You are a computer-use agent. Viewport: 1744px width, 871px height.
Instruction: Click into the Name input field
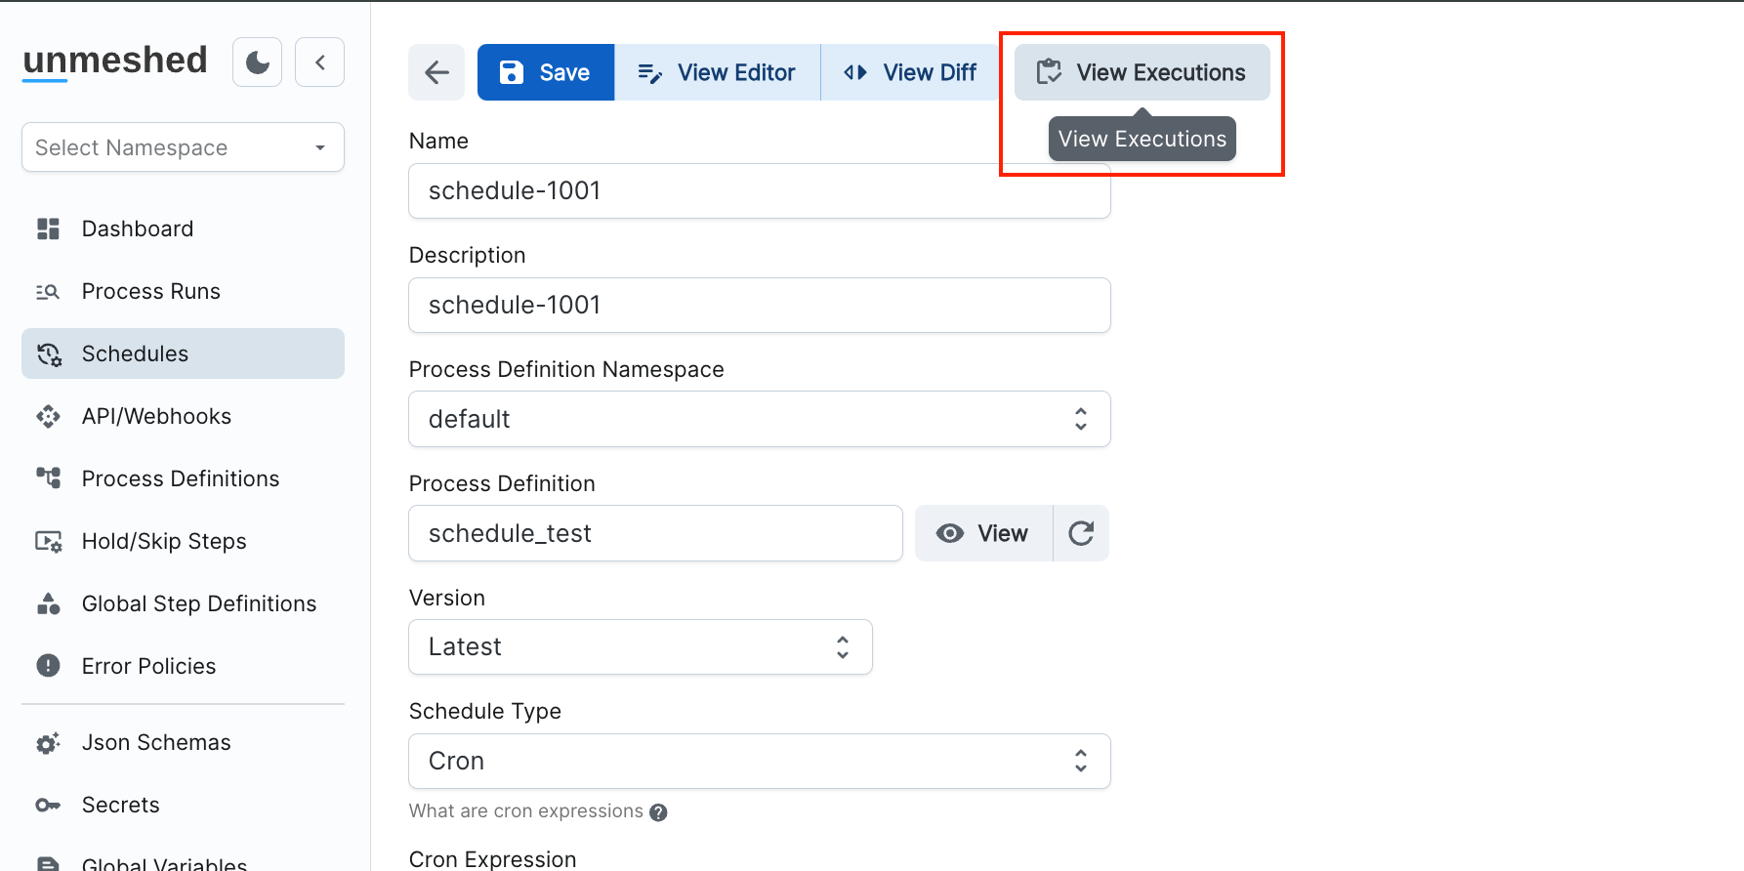click(759, 190)
